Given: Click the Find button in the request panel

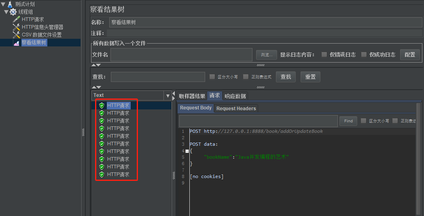Looking at the screenshot, I should click(x=348, y=121).
